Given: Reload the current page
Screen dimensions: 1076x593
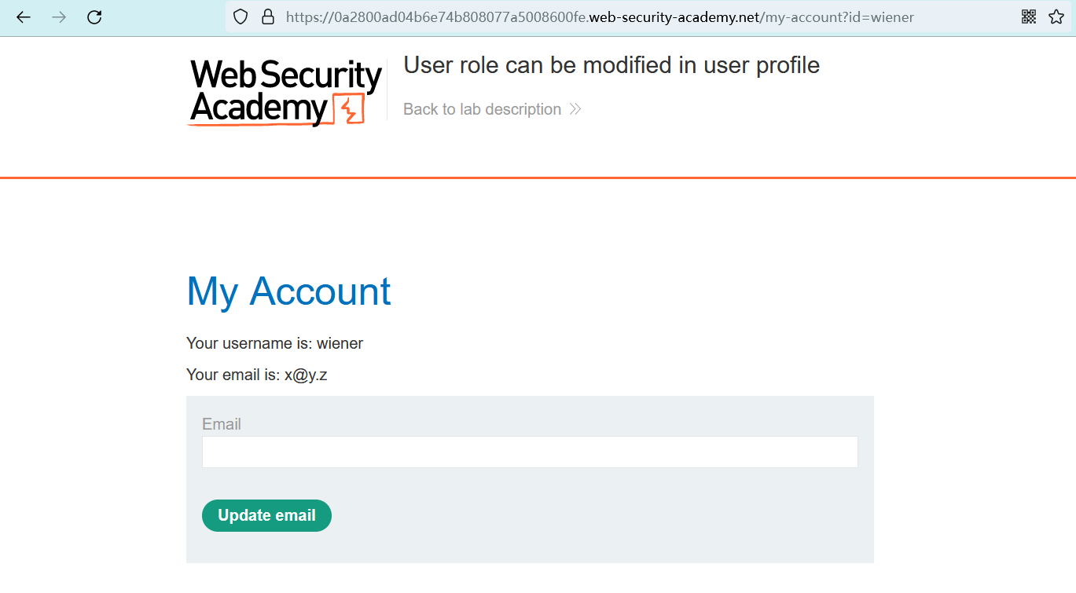Looking at the screenshot, I should pyautogui.click(x=94, y=16).
